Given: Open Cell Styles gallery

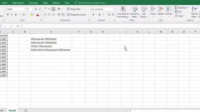Looking at the screenshot, I should coord(144,12).
